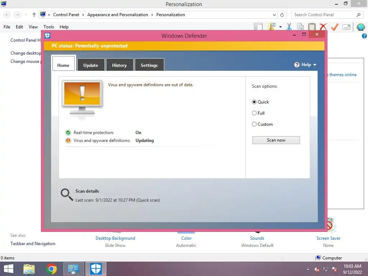Click the envelope icon in Personalization toolbar
The height and width of the screenshot is (276, 368).
click(x=346, y=27)
